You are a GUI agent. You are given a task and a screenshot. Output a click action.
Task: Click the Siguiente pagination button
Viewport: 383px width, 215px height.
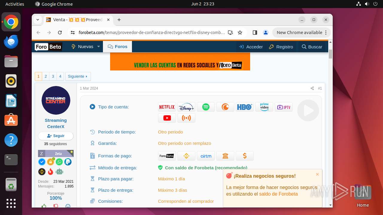tap(78, 76)
